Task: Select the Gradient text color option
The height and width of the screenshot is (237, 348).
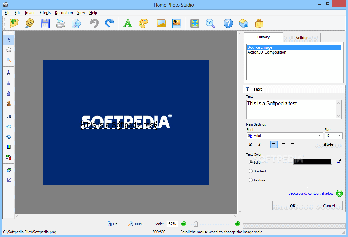Action: [x=257, y=171]
